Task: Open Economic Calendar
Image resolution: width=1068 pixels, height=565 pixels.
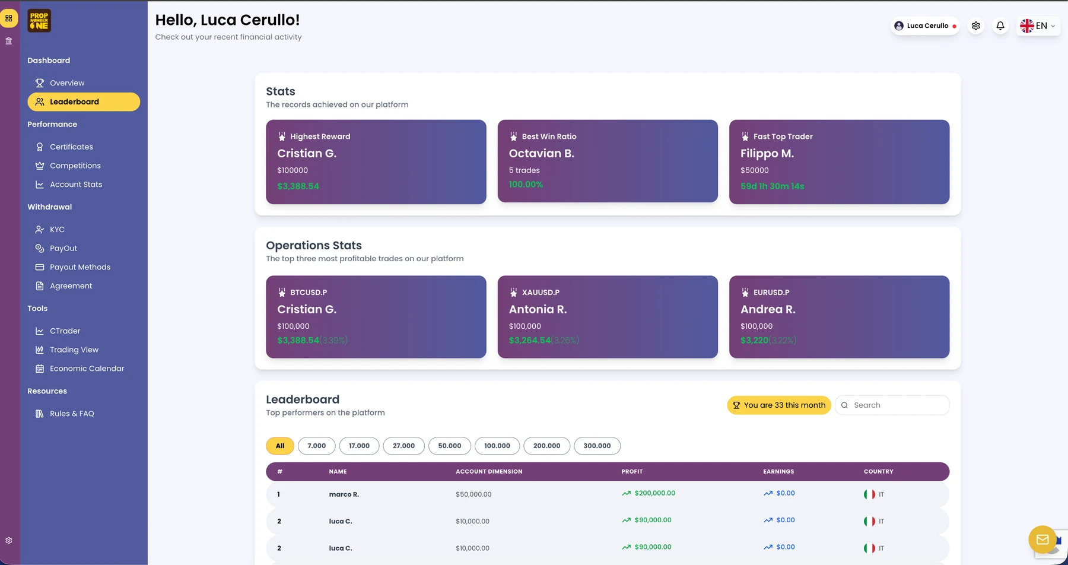Action: pyautogui.click(x=84, y=369)
